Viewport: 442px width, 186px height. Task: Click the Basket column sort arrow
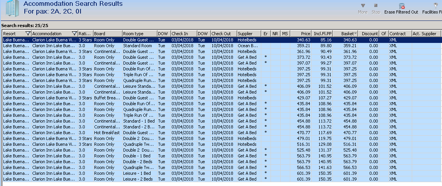click(356, 34)
